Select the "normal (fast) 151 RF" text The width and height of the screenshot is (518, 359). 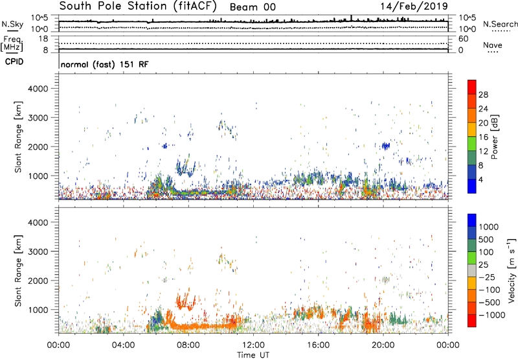pos(105,64)
